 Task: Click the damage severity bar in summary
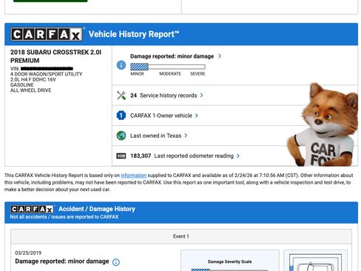click(168, 67)
